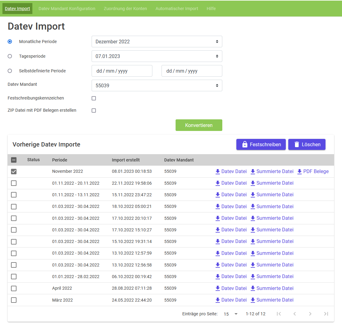
Task: Enable ZIP Datei mit PDF Belegen checkbox
Action: 94,110
